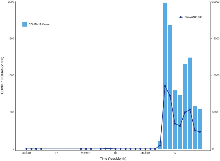Click the final data point on the line
This screenshot has width=220, height=161.
tap(200, 132)
